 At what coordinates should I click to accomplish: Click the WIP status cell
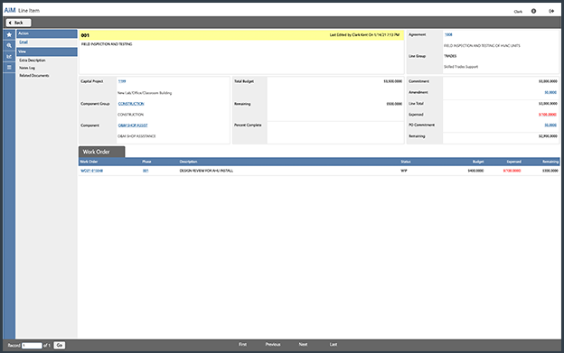pyautogui.click(x=404, y=171)
